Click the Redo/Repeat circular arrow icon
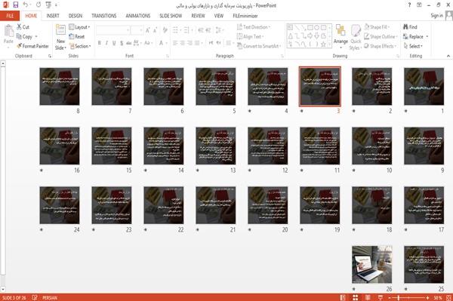Screen dimensions: 453x301 pyautogui.click(x=39, y=5)
